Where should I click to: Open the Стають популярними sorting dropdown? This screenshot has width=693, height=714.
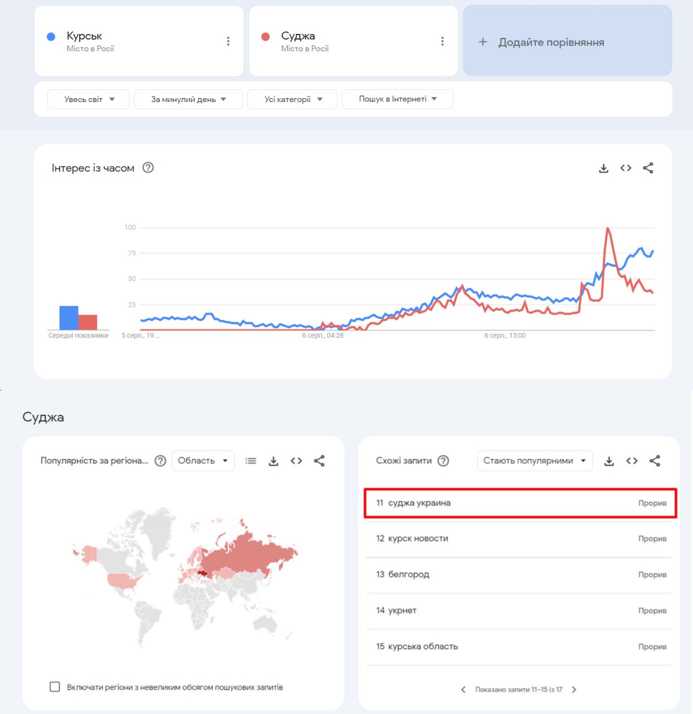534,461
